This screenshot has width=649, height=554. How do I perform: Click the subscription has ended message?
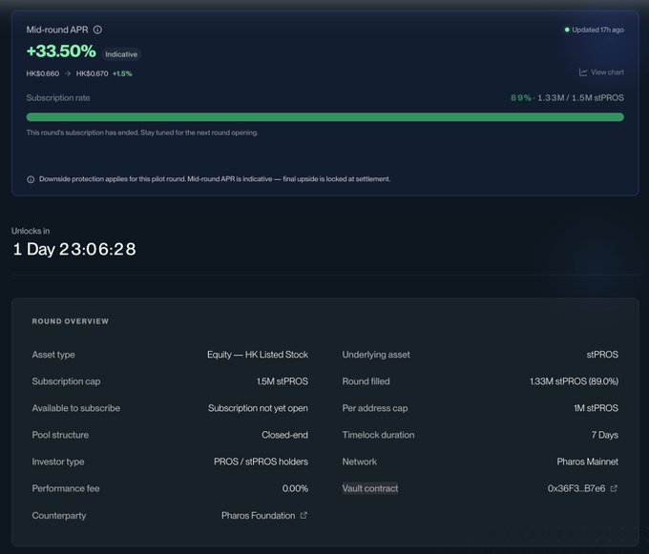click(142, 133)
